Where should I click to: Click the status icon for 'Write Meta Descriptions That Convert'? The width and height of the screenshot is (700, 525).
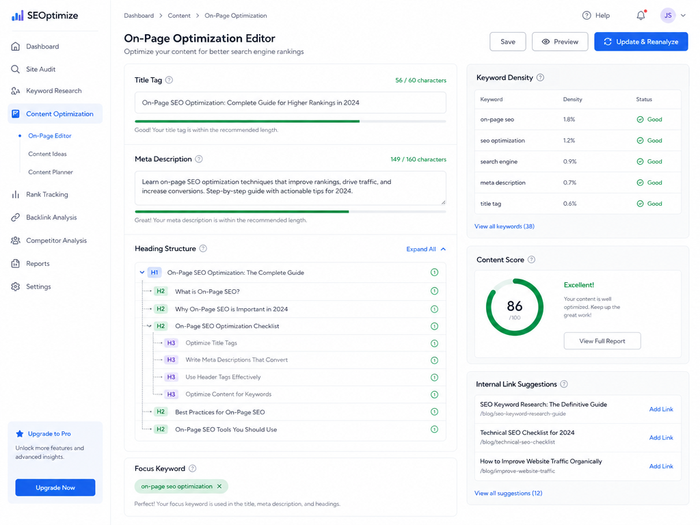click(434, 360)
